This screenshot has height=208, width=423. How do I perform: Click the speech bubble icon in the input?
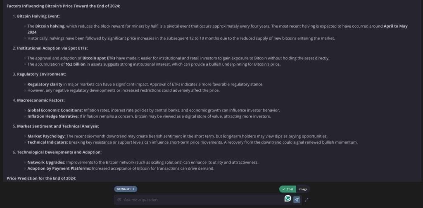click(119, 200)
